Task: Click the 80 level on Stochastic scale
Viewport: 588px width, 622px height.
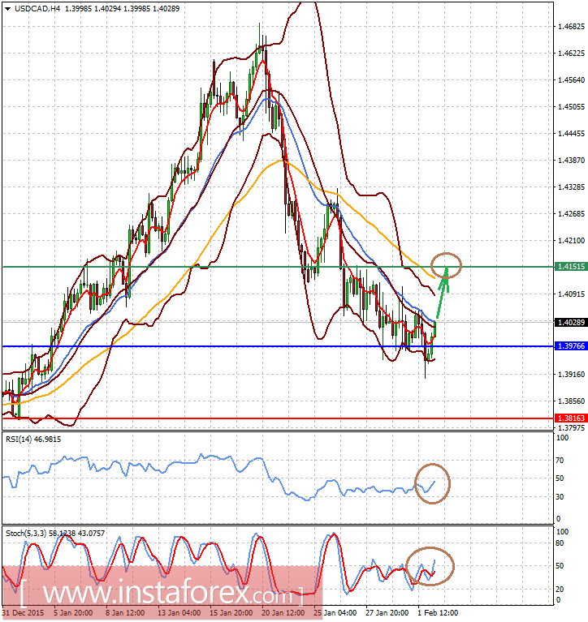Action: point(560,543)
